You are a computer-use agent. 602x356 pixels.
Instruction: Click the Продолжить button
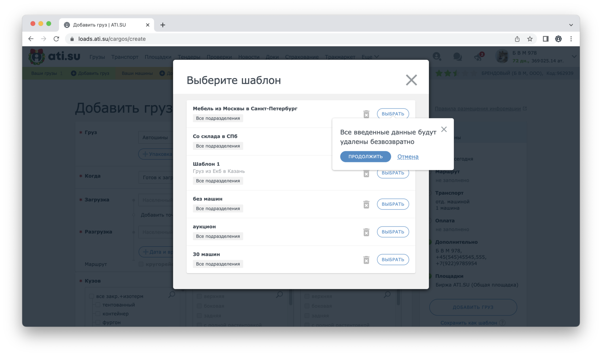click(365, 157)
